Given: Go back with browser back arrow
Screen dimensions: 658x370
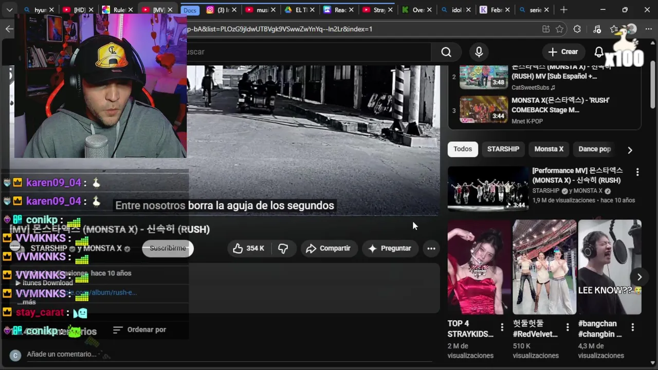Looking at the screenshot, I should 9,29.
